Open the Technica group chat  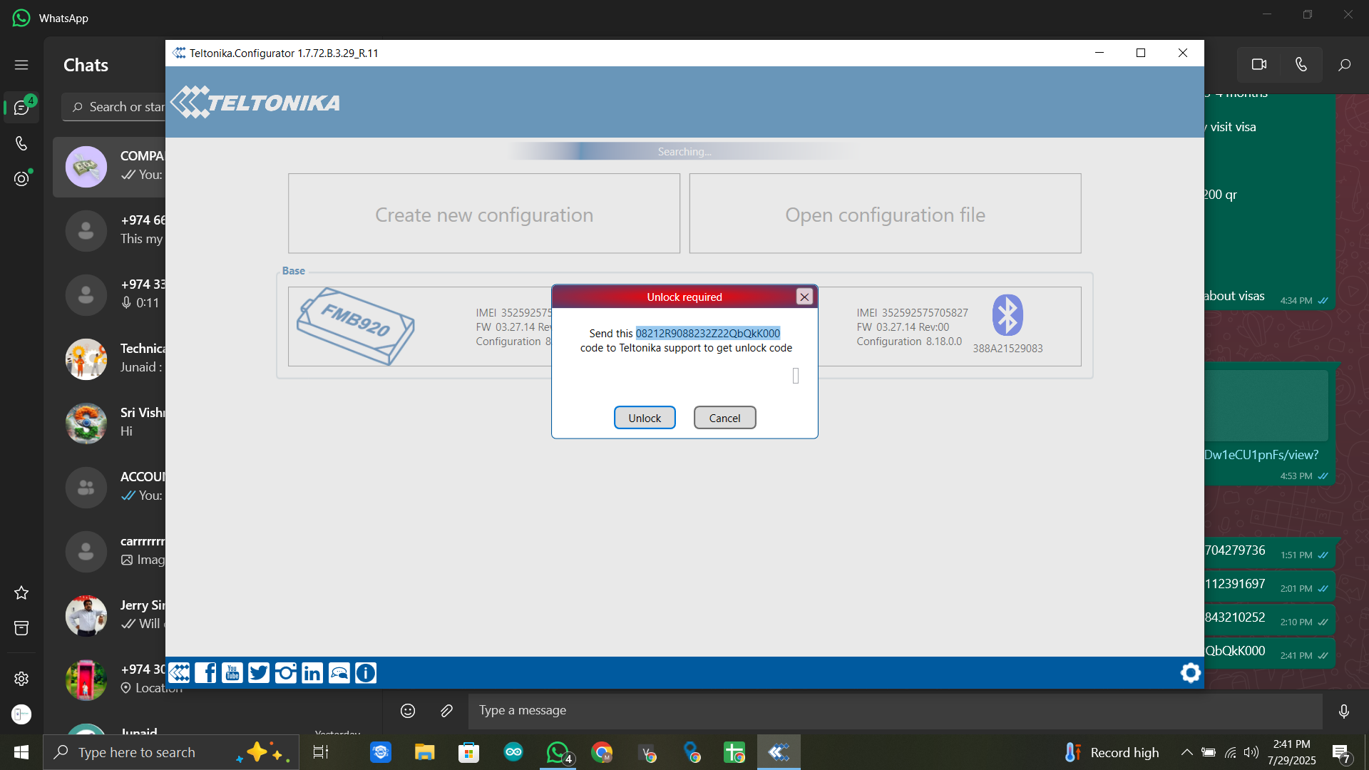tap(109, 358)
